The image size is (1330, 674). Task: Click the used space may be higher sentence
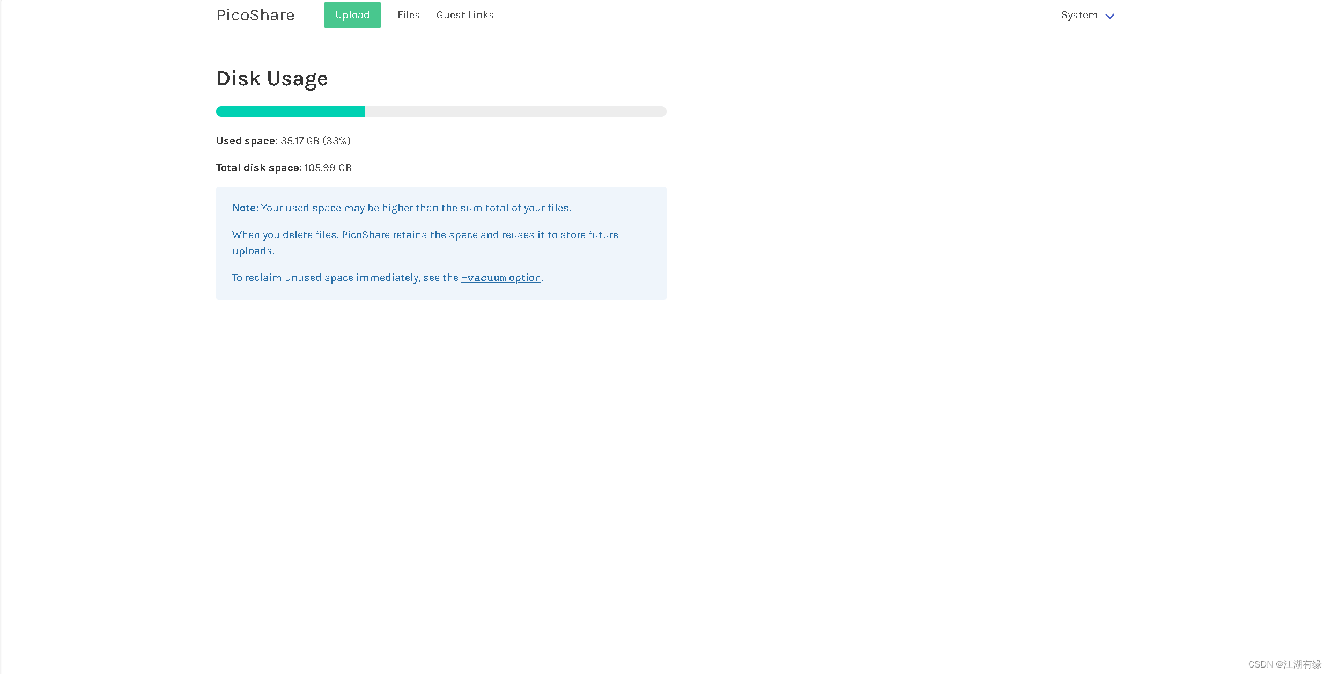(416, 208)
